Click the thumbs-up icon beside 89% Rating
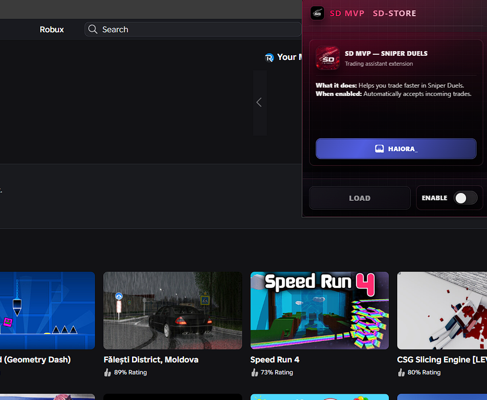Image resolution: width=487 pixels, height=400 pixels. 108,372
